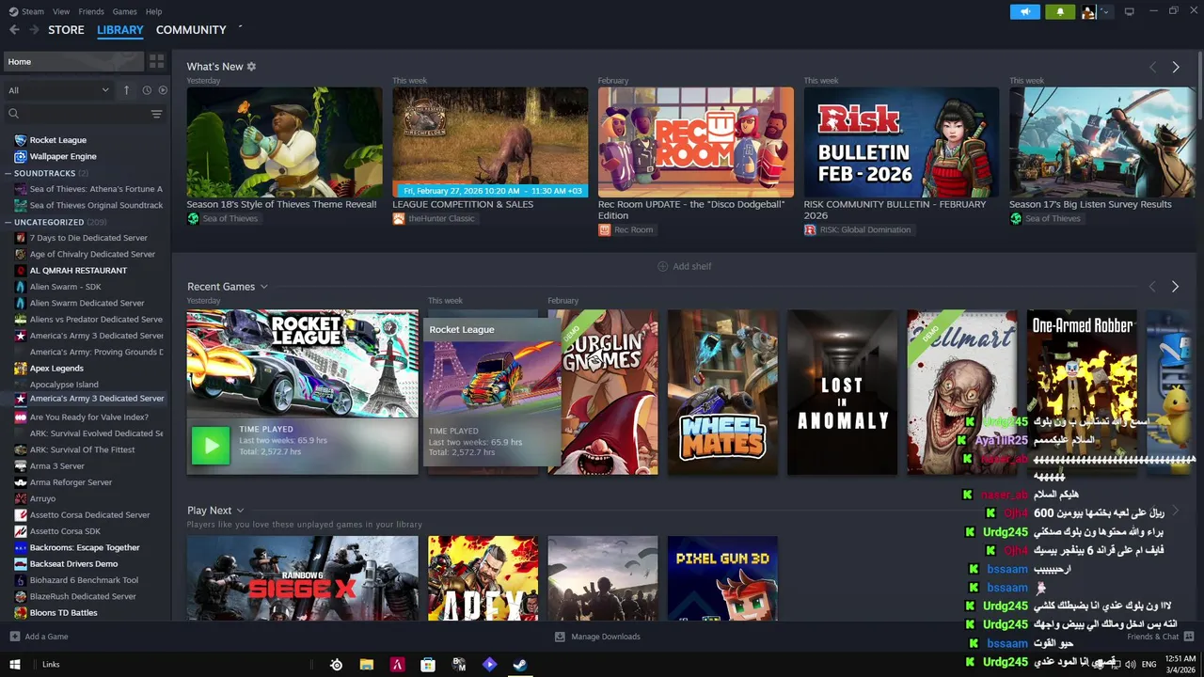Open Lost in Anomaly game cover

pos(842,392)
